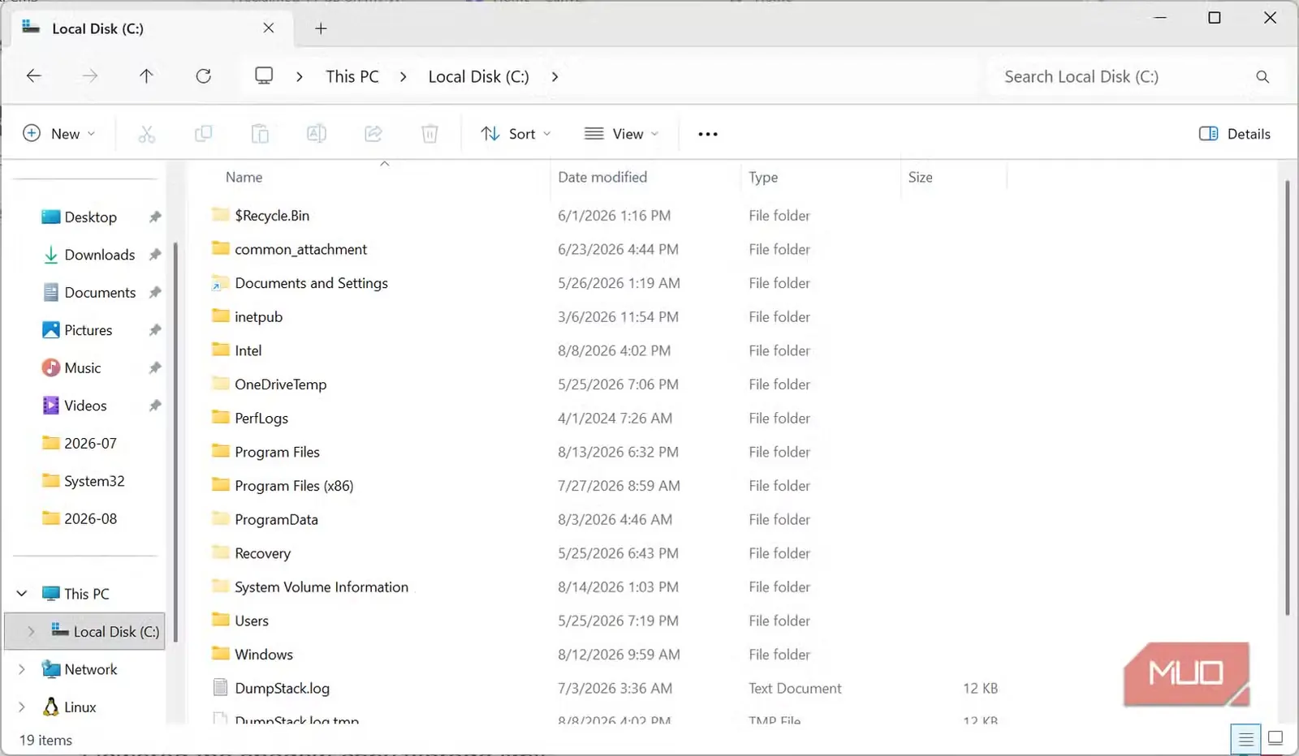Go back with the left arrow
This screenshot has width=1299, height=756.
tap(33, 76)
